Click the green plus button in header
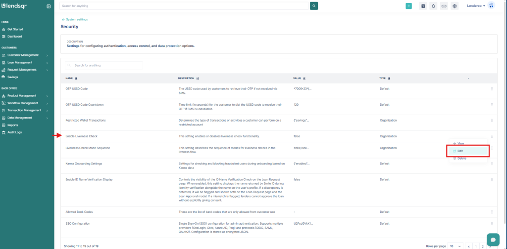Image resolution: width=507 pixels, height=249 pixels. (x=408, y=6)
